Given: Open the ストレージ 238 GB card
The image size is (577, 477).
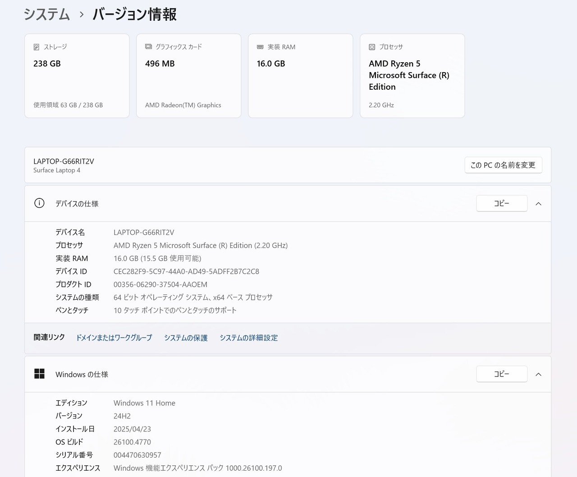Looking at the screenshot, I should [77, 76].
